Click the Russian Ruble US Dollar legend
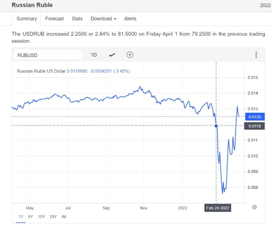 pyautogui.click(x=41, y=71)
